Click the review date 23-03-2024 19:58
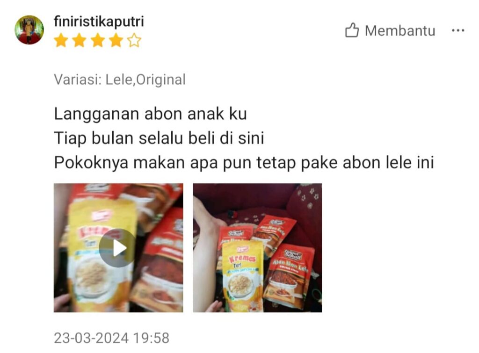Image resolution: width=479 pixels, height=353 pixels. [111, 338]
